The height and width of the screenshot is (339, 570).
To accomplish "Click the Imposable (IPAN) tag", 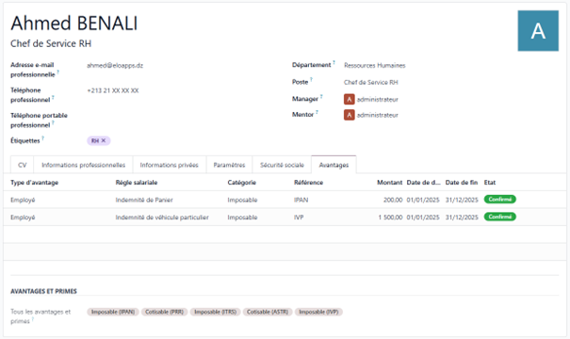I will click(x=113, y=312).
